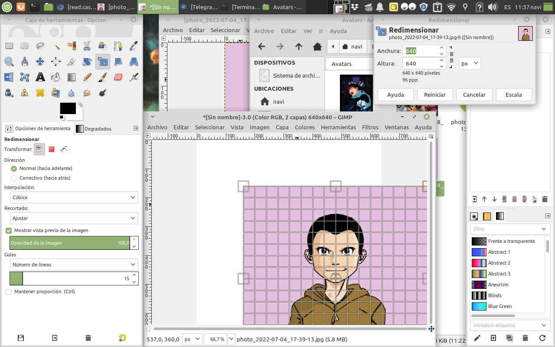Open the Imagen menu
The image size is (555, 347).
260,127
